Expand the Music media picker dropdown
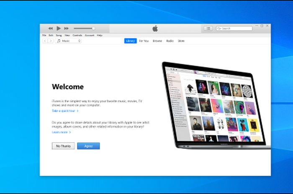Viewport: 293px width, 194px height. 68,41
